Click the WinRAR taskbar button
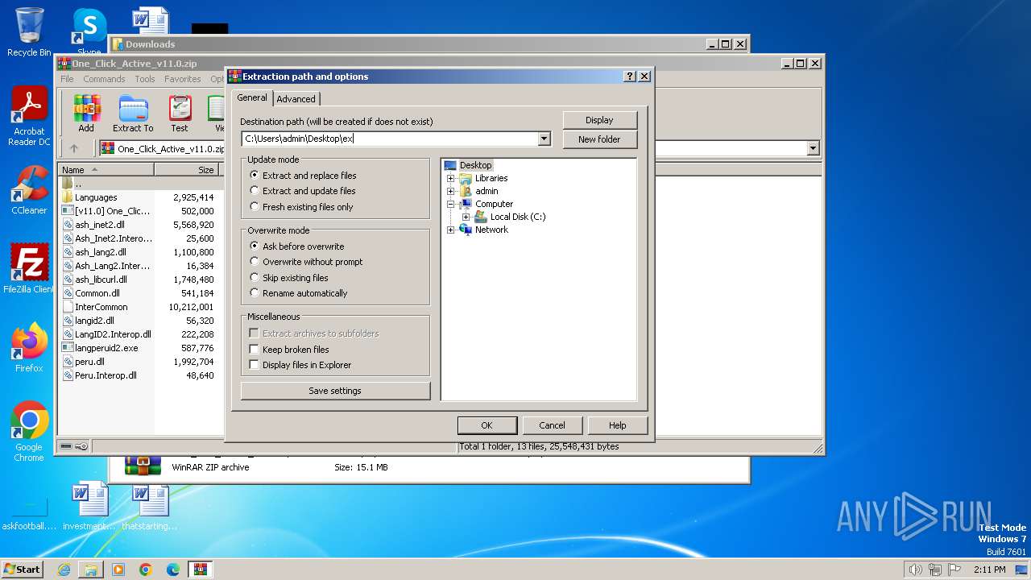Image resolution: width=1031 pixels, height=580 pixels. coord(201,570)
